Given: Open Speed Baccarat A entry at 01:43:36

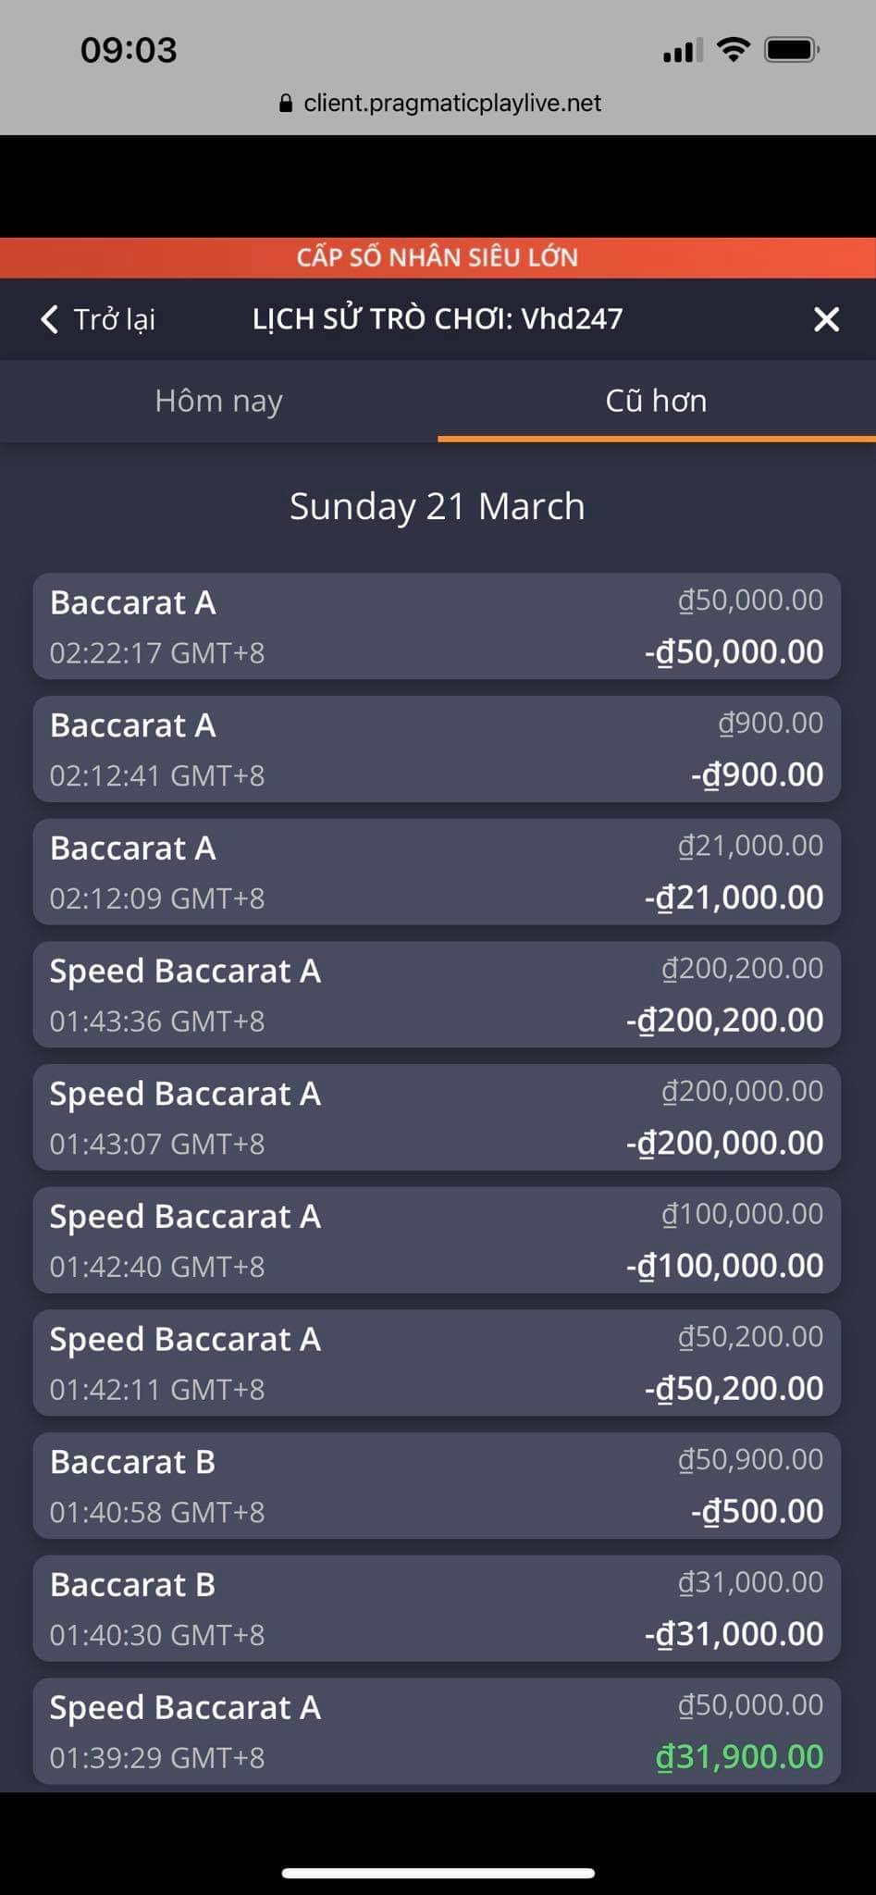Looking at the screenshot, I should tap(437, 995).
